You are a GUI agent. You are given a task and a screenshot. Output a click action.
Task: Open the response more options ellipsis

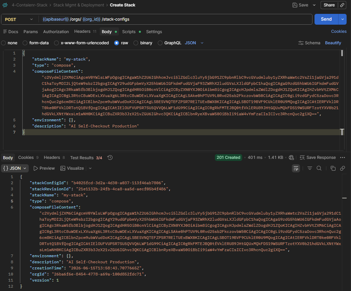(343, 157)
